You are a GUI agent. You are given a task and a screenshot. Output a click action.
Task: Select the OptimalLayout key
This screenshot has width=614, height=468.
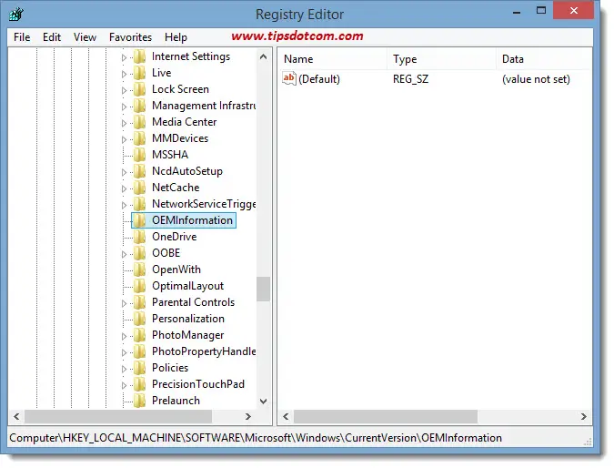[187, 286]
